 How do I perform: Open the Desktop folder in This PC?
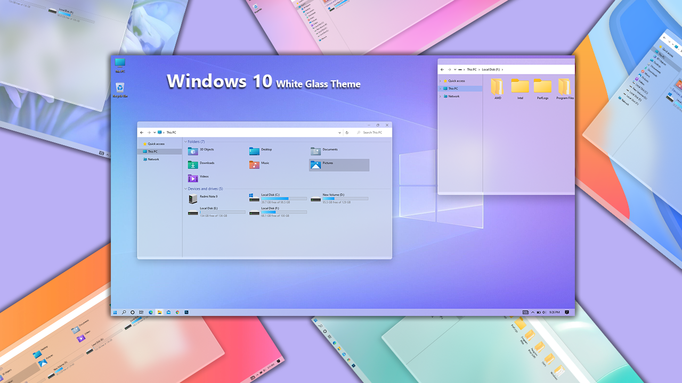pos(254,151)
